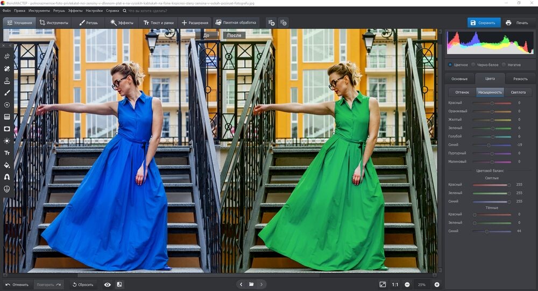Click the Сбросить reset button

[83, 285]
